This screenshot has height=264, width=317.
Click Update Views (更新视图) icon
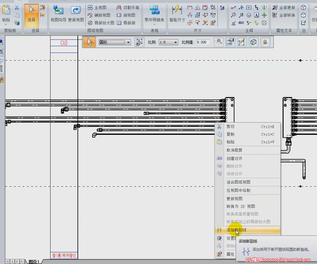coord(76,14)
